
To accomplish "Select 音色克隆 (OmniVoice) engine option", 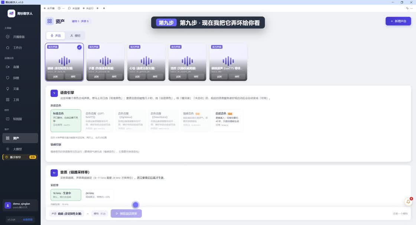I will [163, 121].
